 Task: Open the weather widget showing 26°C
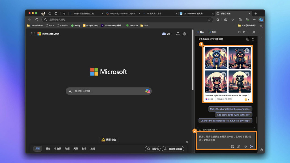point(167,34)
